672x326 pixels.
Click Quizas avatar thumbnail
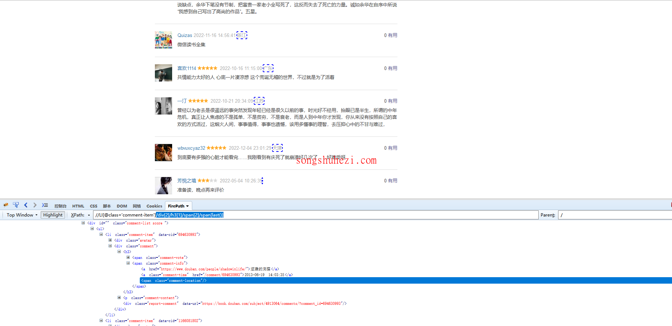164,40
